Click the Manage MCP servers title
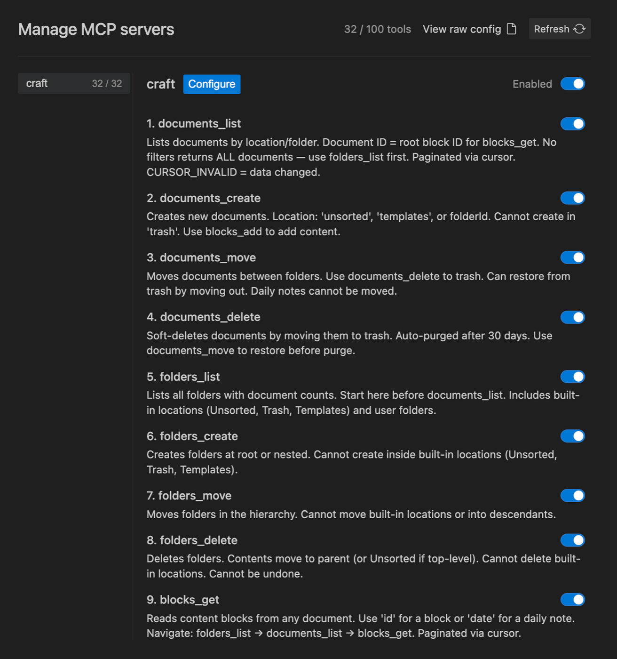 [95, 29]
